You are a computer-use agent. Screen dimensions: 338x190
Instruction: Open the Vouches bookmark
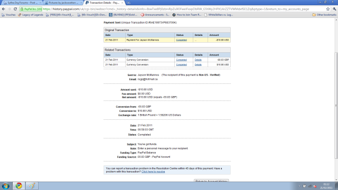[x=8, y=15]
